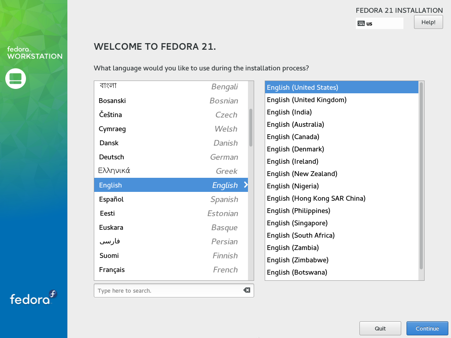Click Quit to exit the installer

[x=380, y=328]
